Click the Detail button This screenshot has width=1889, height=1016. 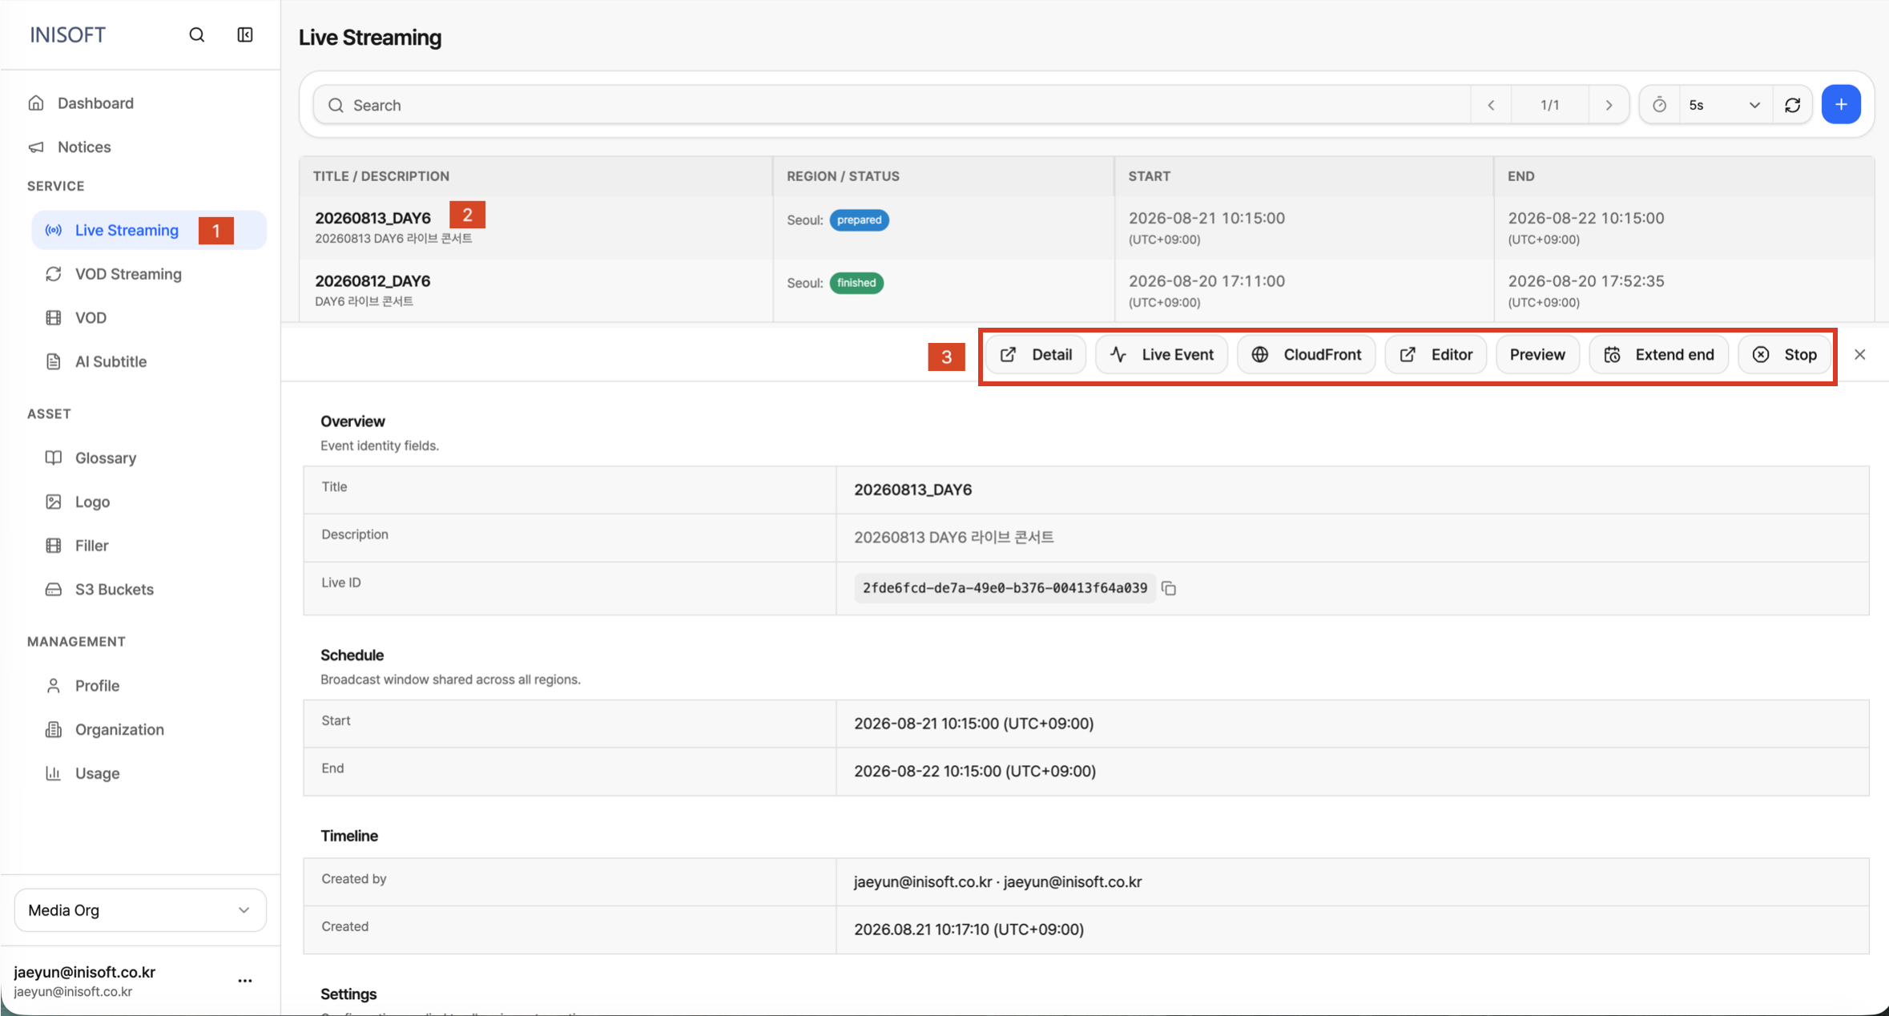(x=1035, y=354)
